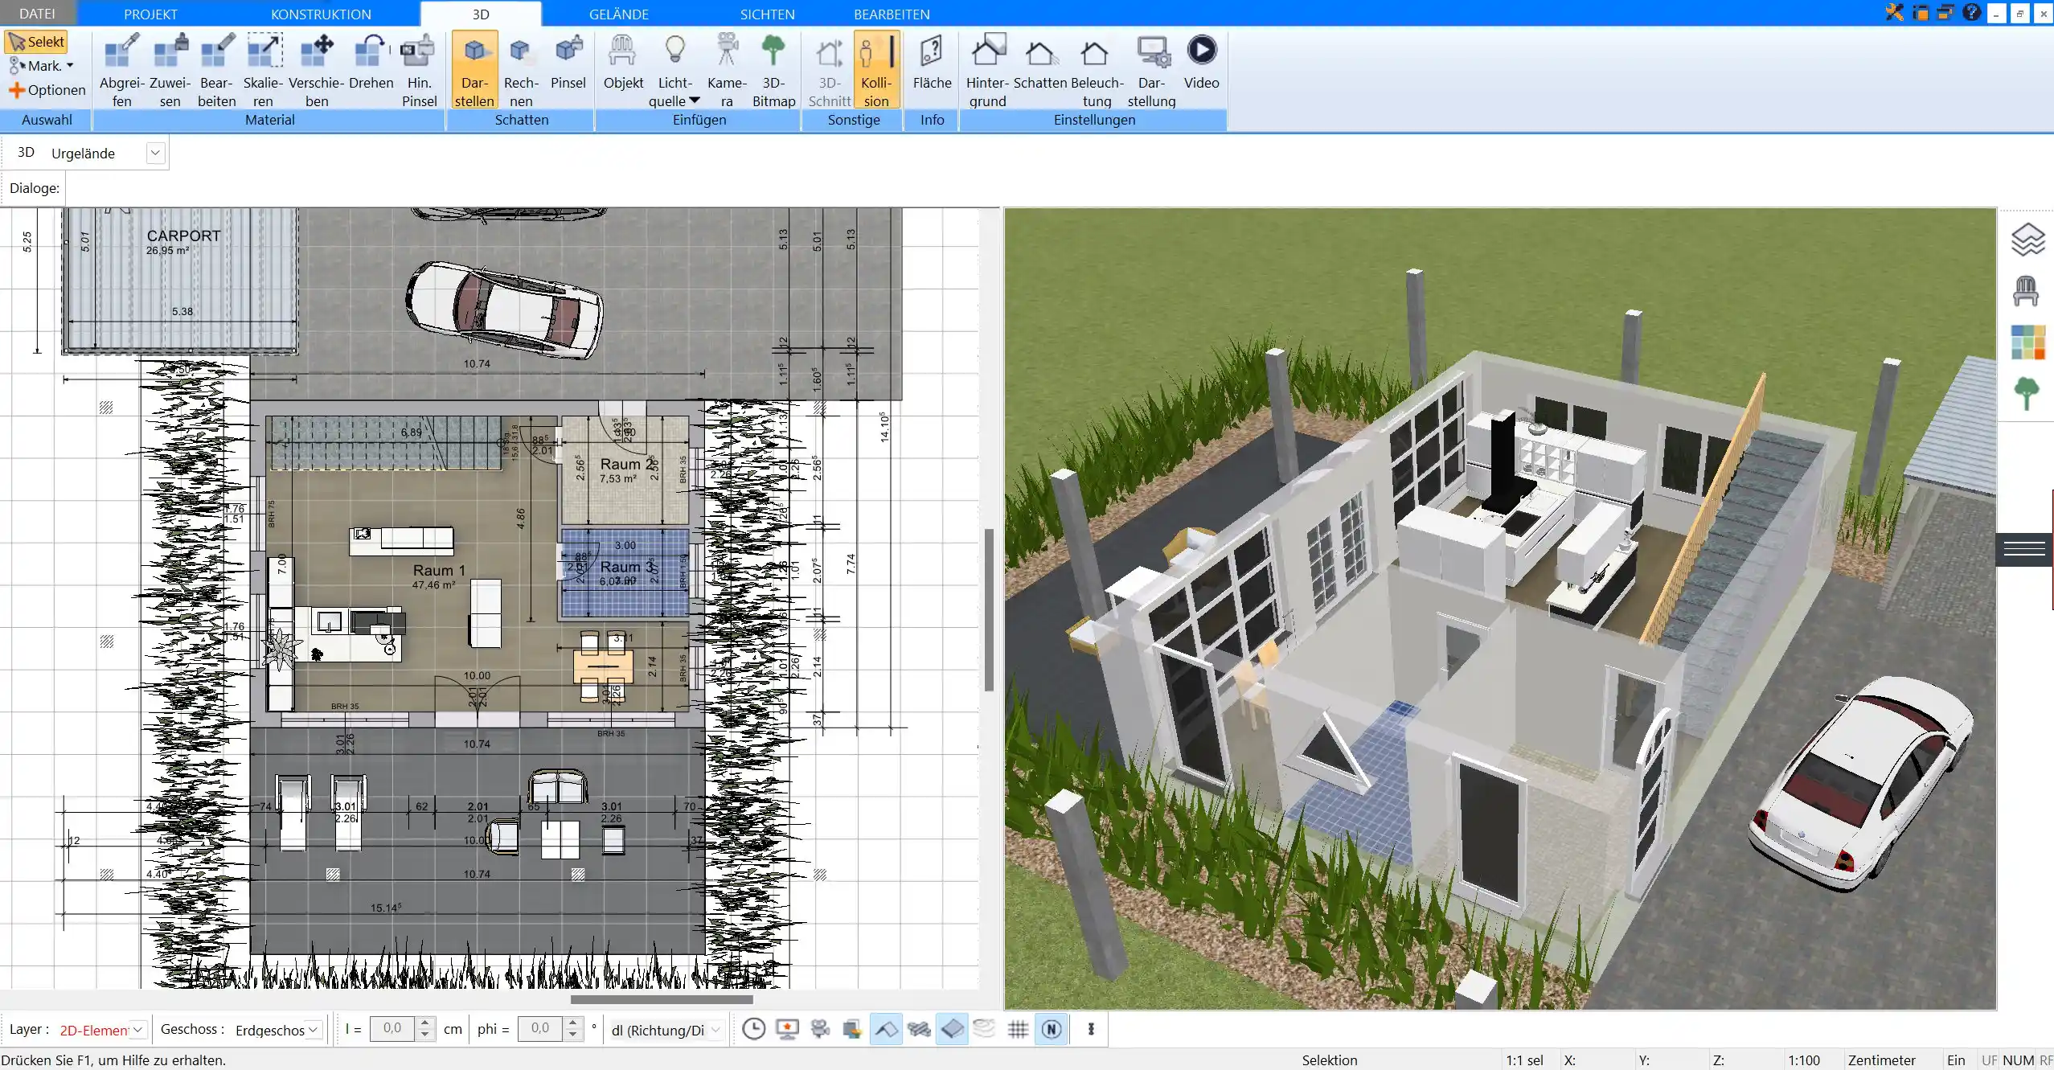Open the furniture catalog chair icon
This screenshot has height=1070, width=2054.
click(2026, 290)
